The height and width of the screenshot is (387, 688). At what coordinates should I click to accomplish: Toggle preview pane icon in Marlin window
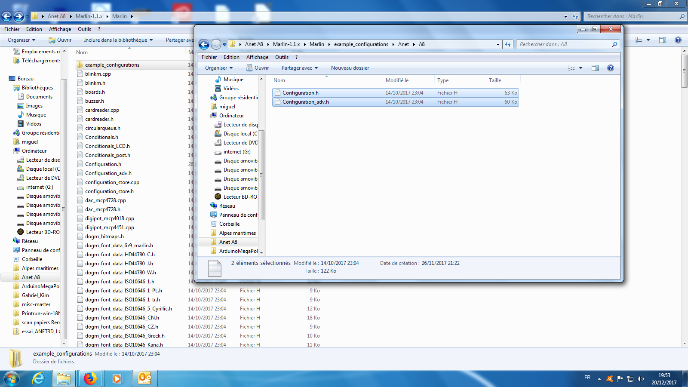coord(663,40)
